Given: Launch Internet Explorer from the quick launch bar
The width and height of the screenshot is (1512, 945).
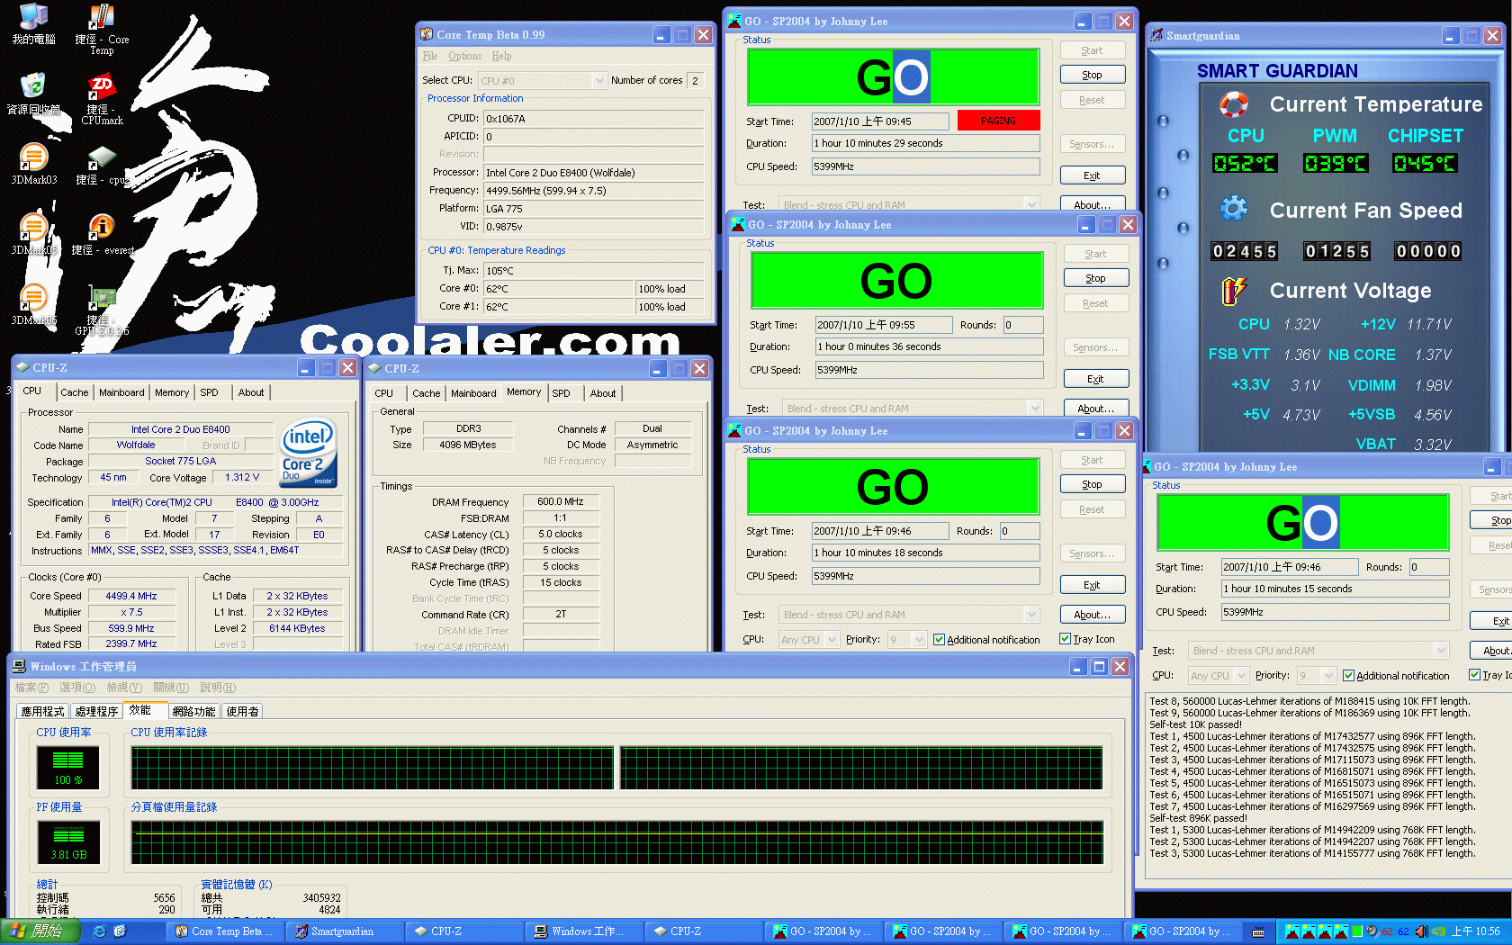Looking at the screenshot, I should 100,931.
